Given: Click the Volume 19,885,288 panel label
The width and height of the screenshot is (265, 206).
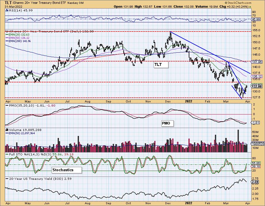Looking at the screenshot, I should coord(25,130).
